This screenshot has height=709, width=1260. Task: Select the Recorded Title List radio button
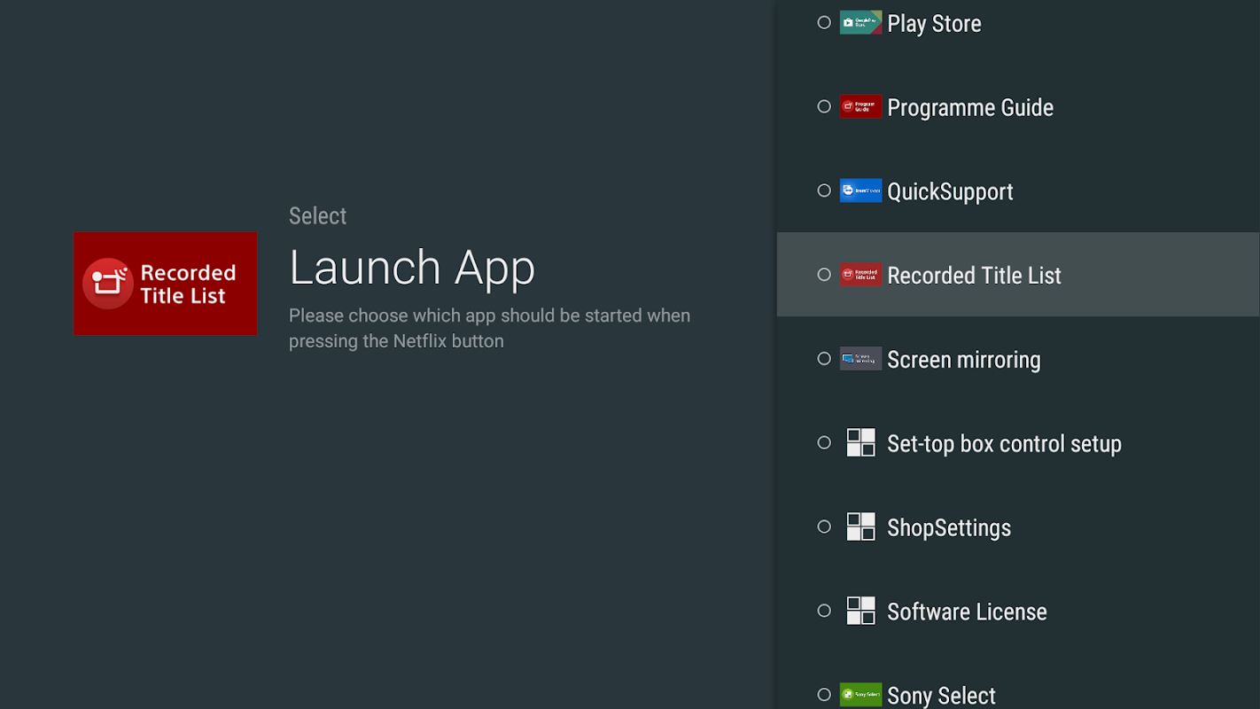824,275
